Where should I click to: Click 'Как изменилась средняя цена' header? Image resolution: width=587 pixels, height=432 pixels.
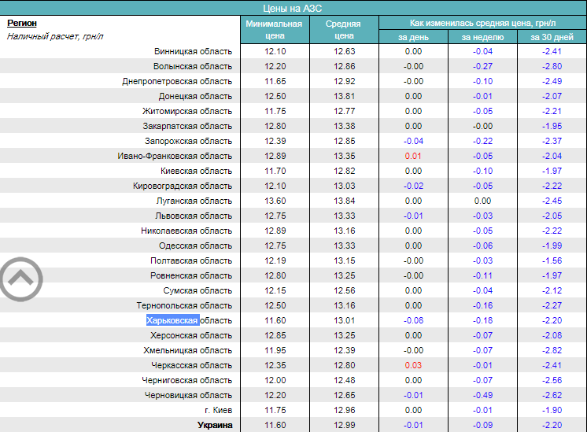[x=482, y=23]
